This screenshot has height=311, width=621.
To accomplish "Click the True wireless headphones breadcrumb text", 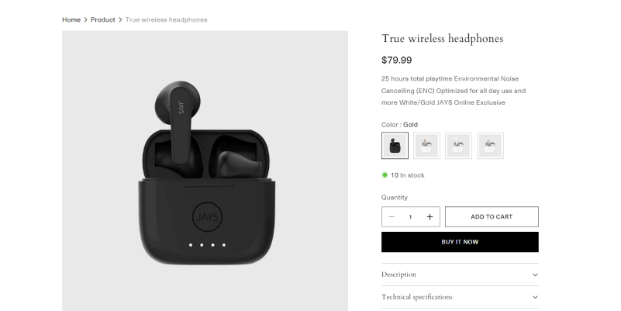I will [x=167, y=20].
